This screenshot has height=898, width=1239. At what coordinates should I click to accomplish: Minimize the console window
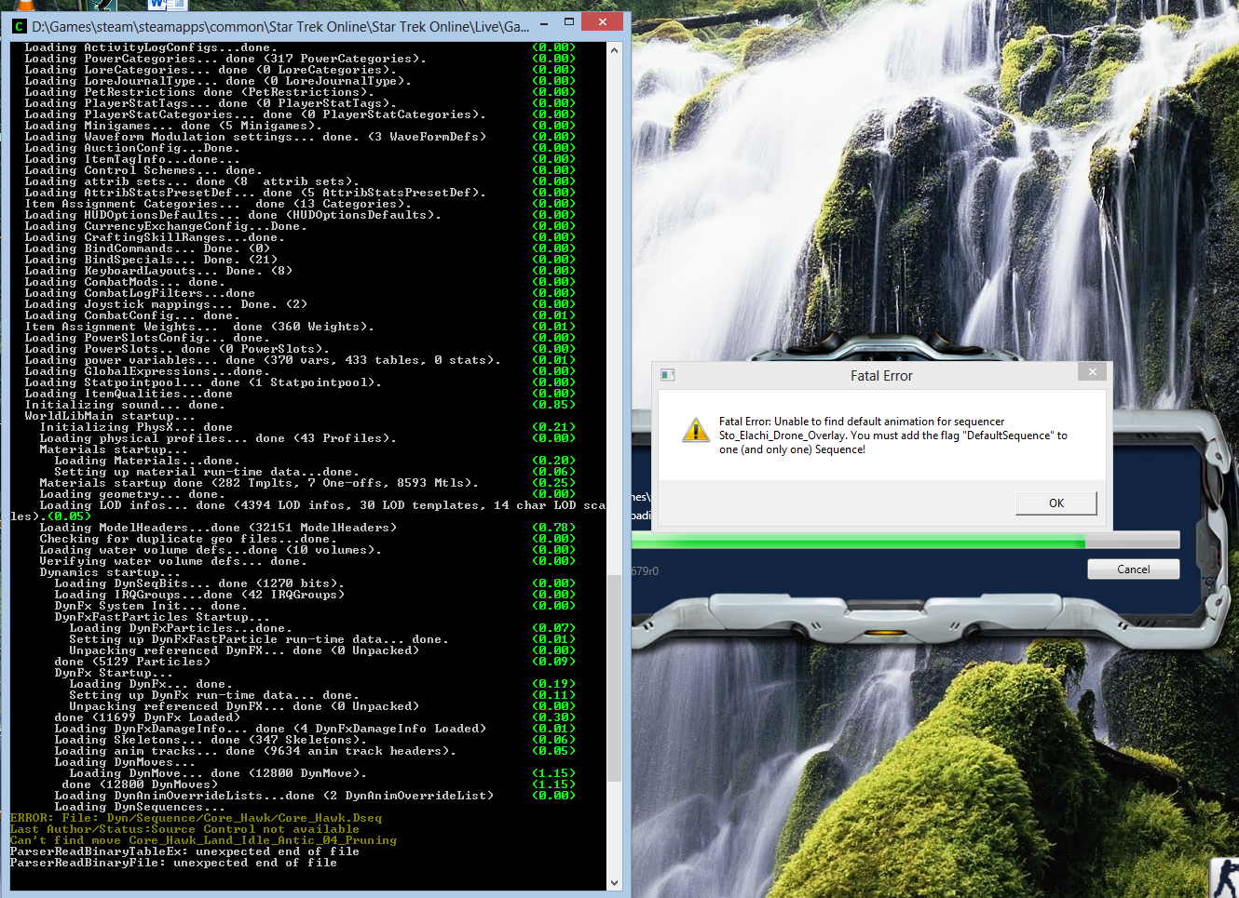click(x=545, y=22)
